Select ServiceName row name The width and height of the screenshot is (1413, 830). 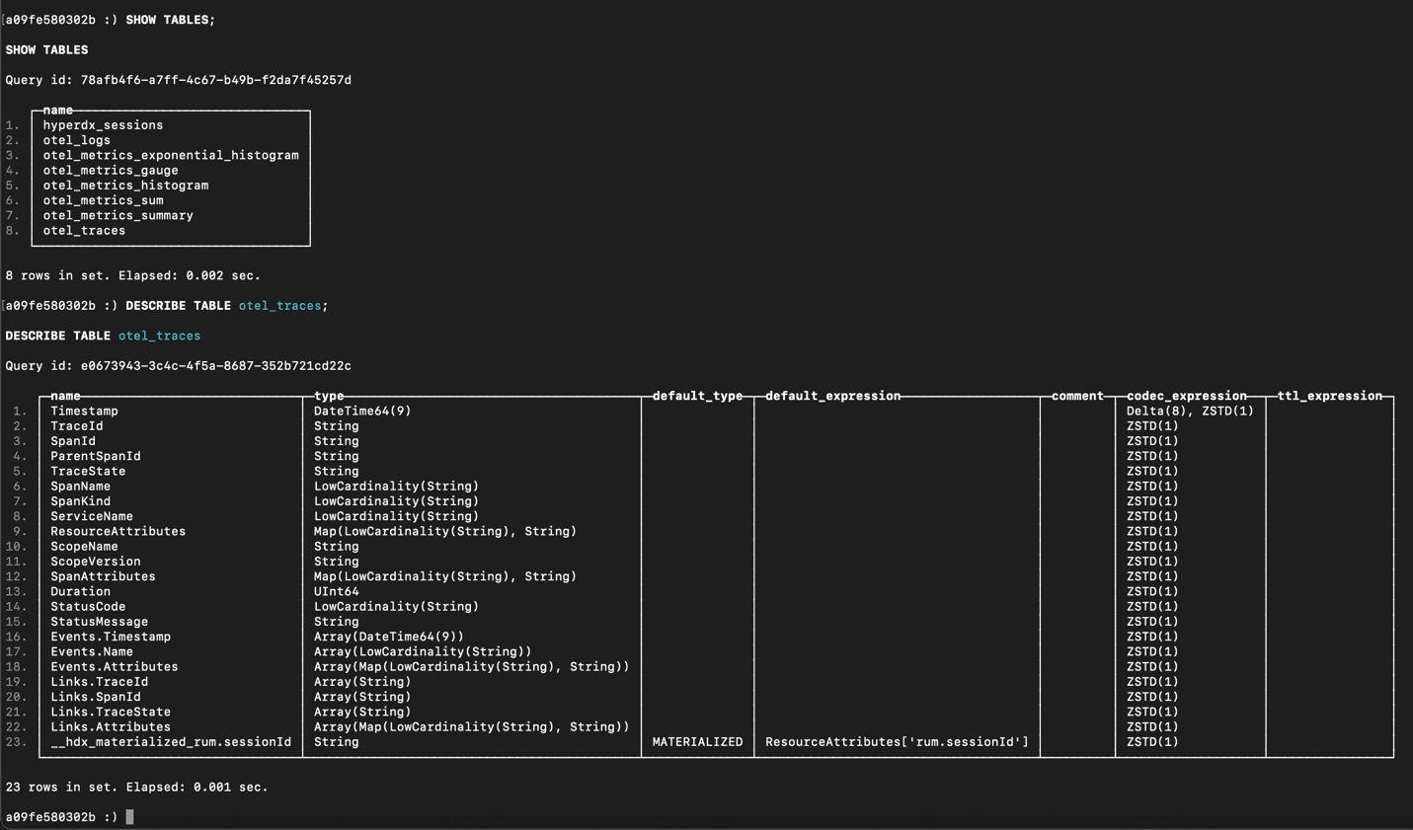pyautogui.click(x=92, y=516)
